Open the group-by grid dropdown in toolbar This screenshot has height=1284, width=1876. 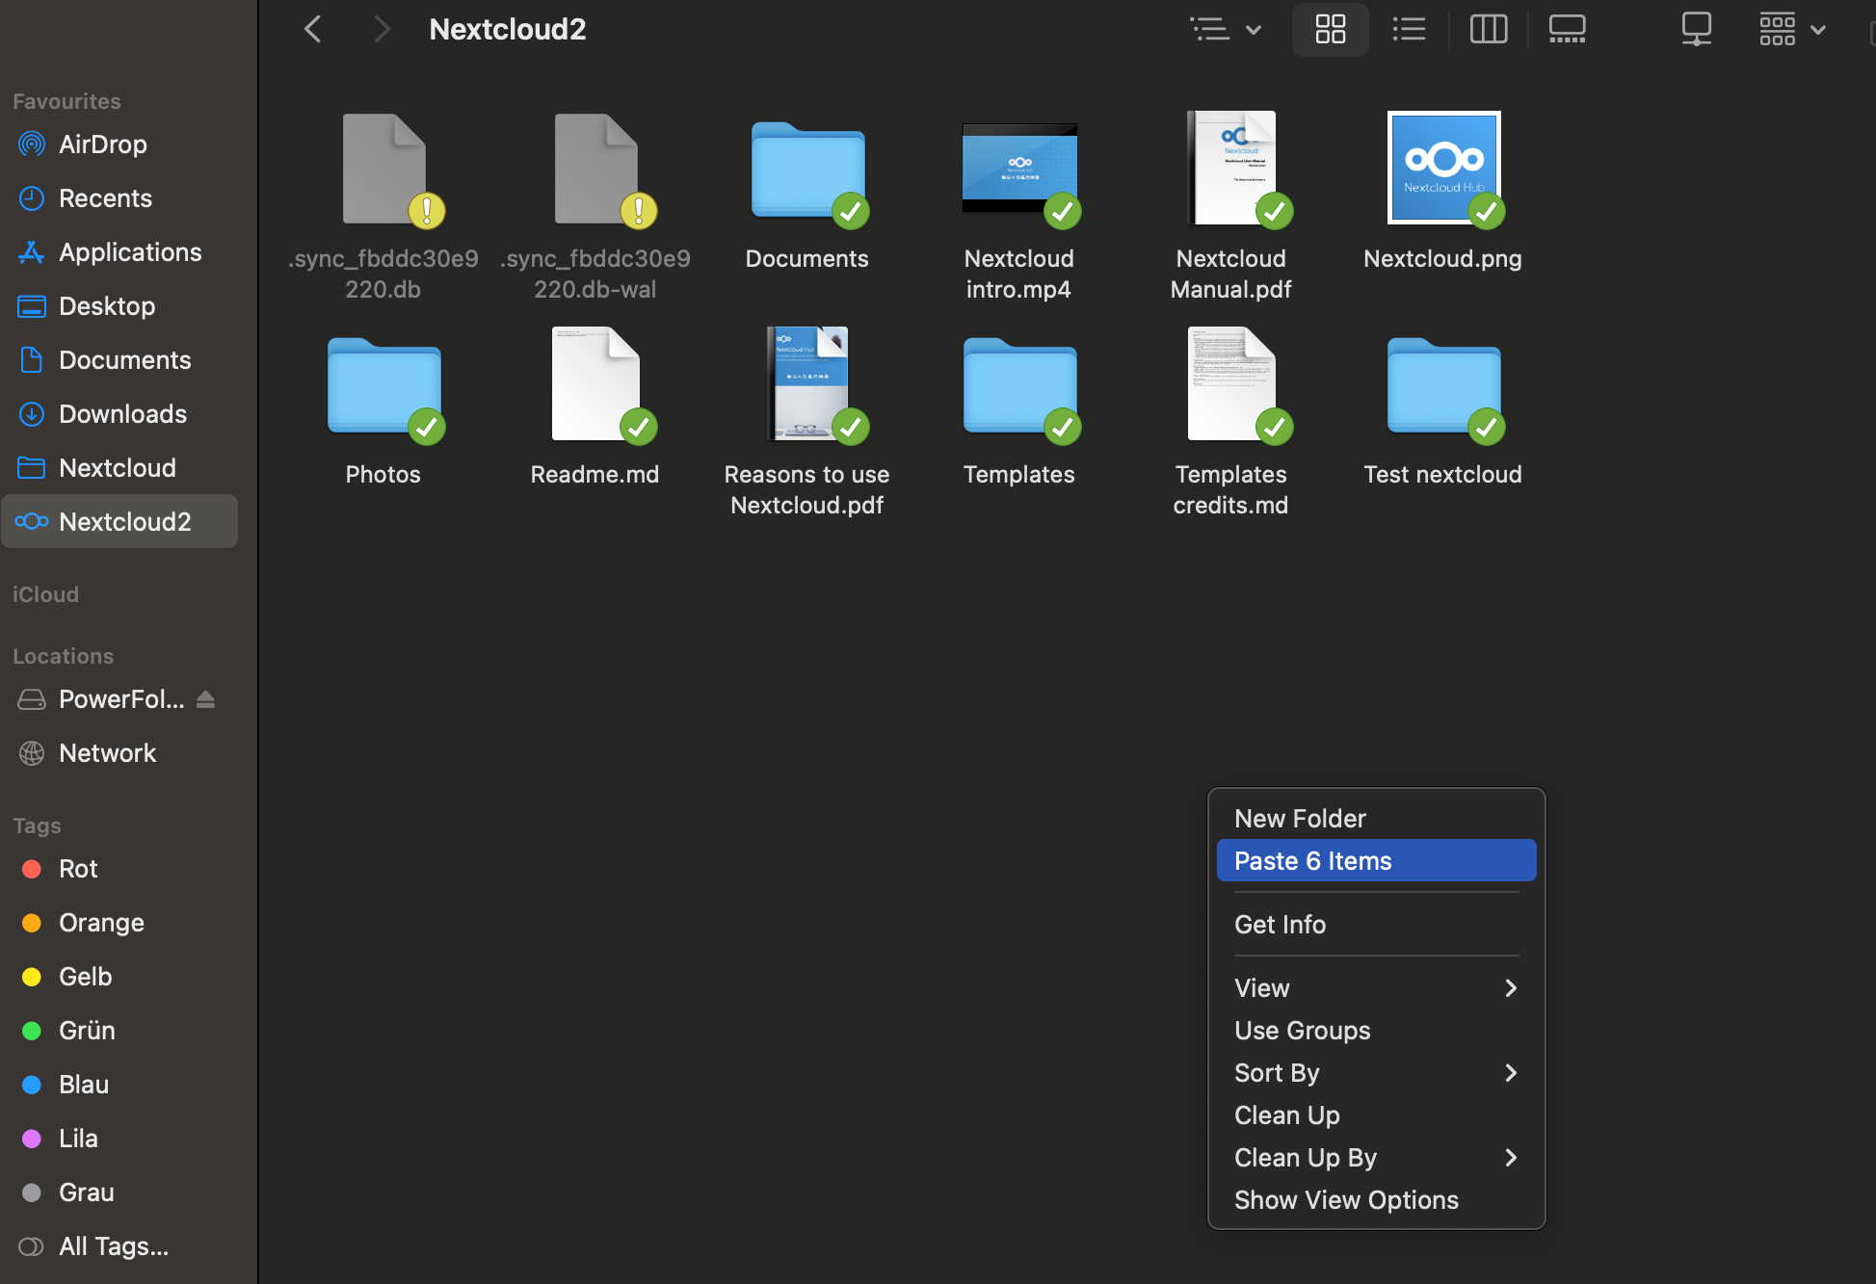pos(1792,29)
